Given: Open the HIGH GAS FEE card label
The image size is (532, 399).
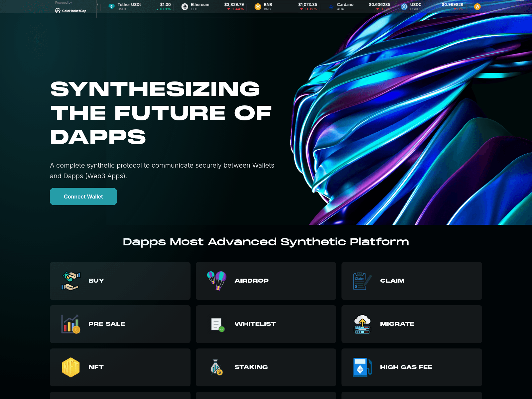Looking at the screenshot, I should tap(406, 367).
